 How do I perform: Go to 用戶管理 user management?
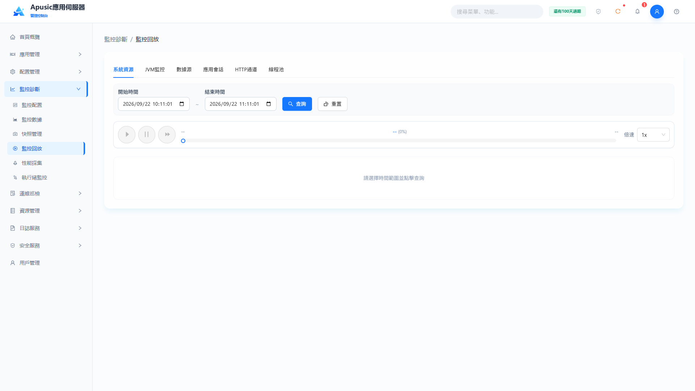click(x=46, y=263)
